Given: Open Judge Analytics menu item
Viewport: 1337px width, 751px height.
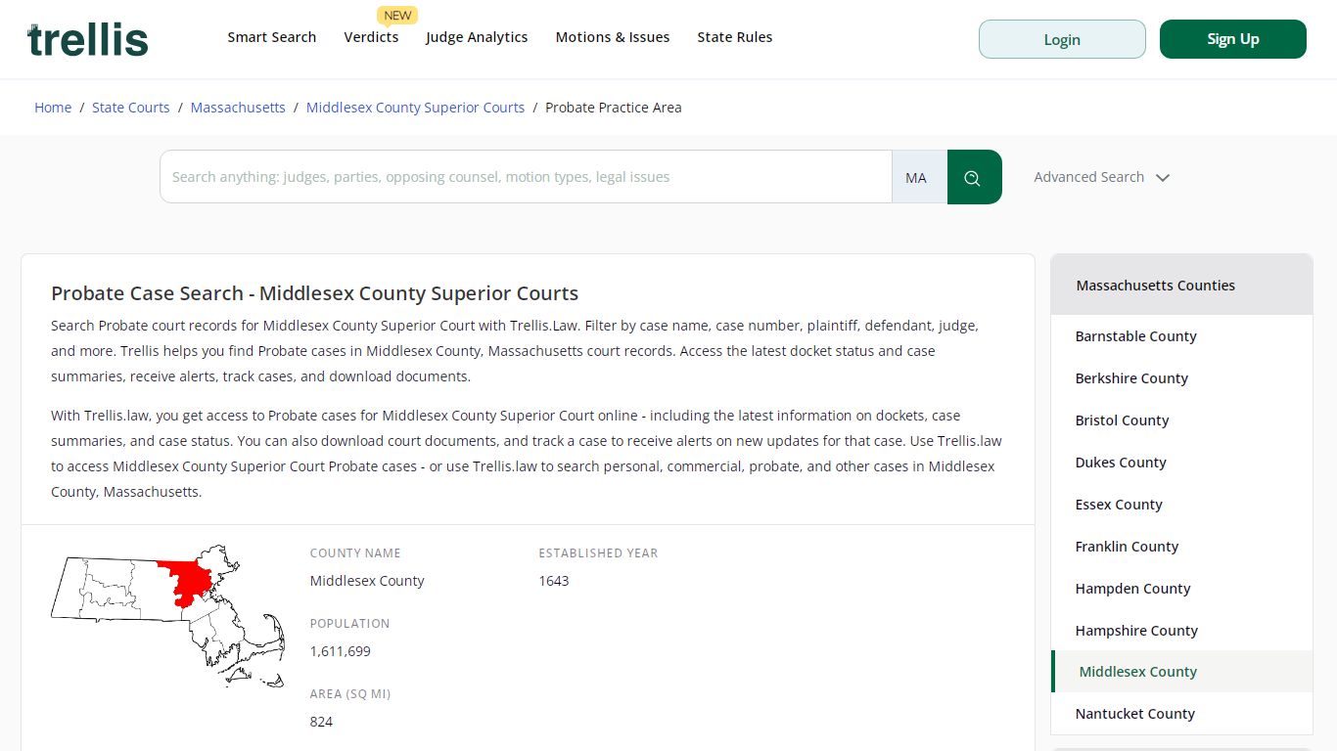Looking at the screenshot, I should tap(477, 37).
